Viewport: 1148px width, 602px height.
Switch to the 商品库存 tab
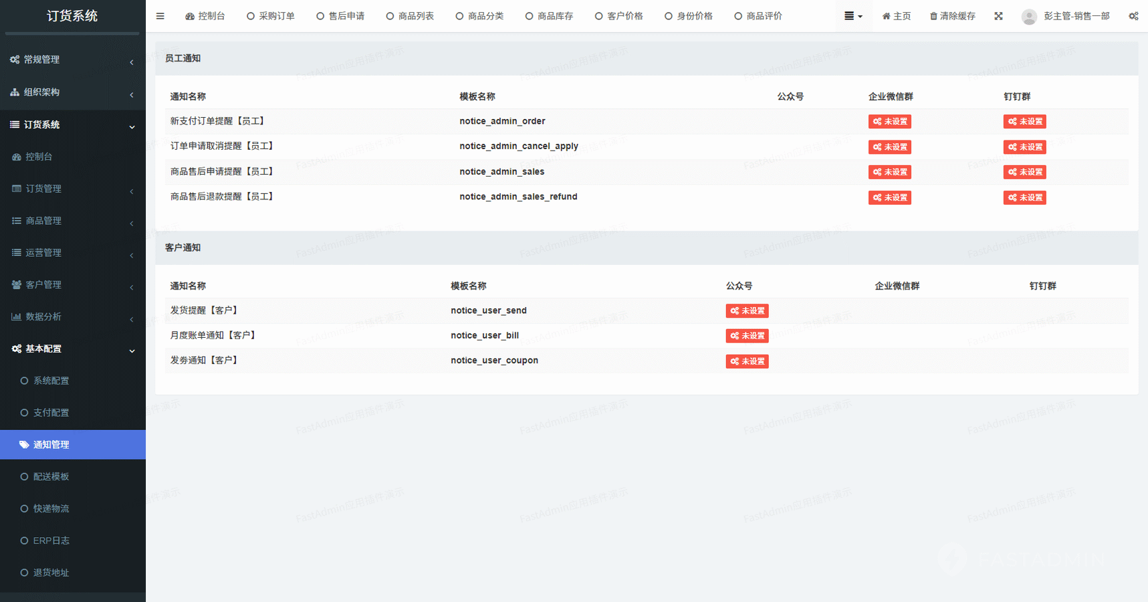(x=549, y=16)
